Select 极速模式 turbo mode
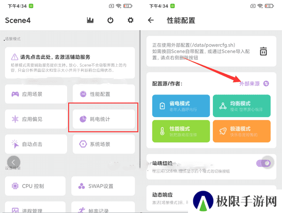Viewport: 282px width, 213px height. [242, 131]
